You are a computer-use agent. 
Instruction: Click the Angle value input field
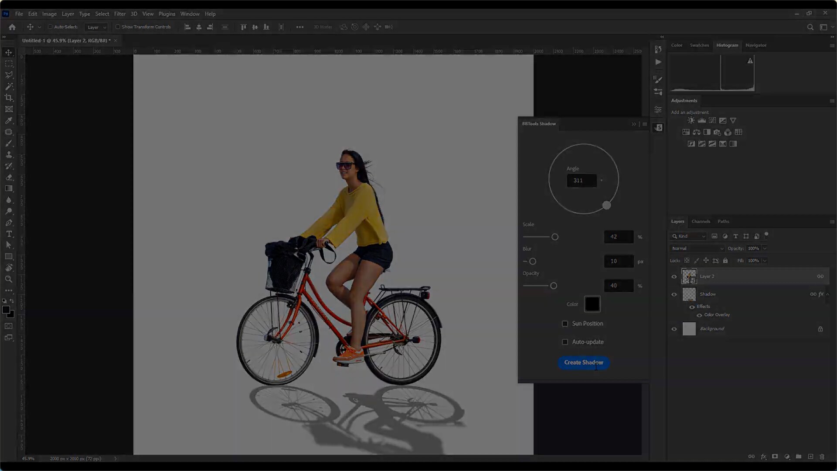click(x=582, y=181)
